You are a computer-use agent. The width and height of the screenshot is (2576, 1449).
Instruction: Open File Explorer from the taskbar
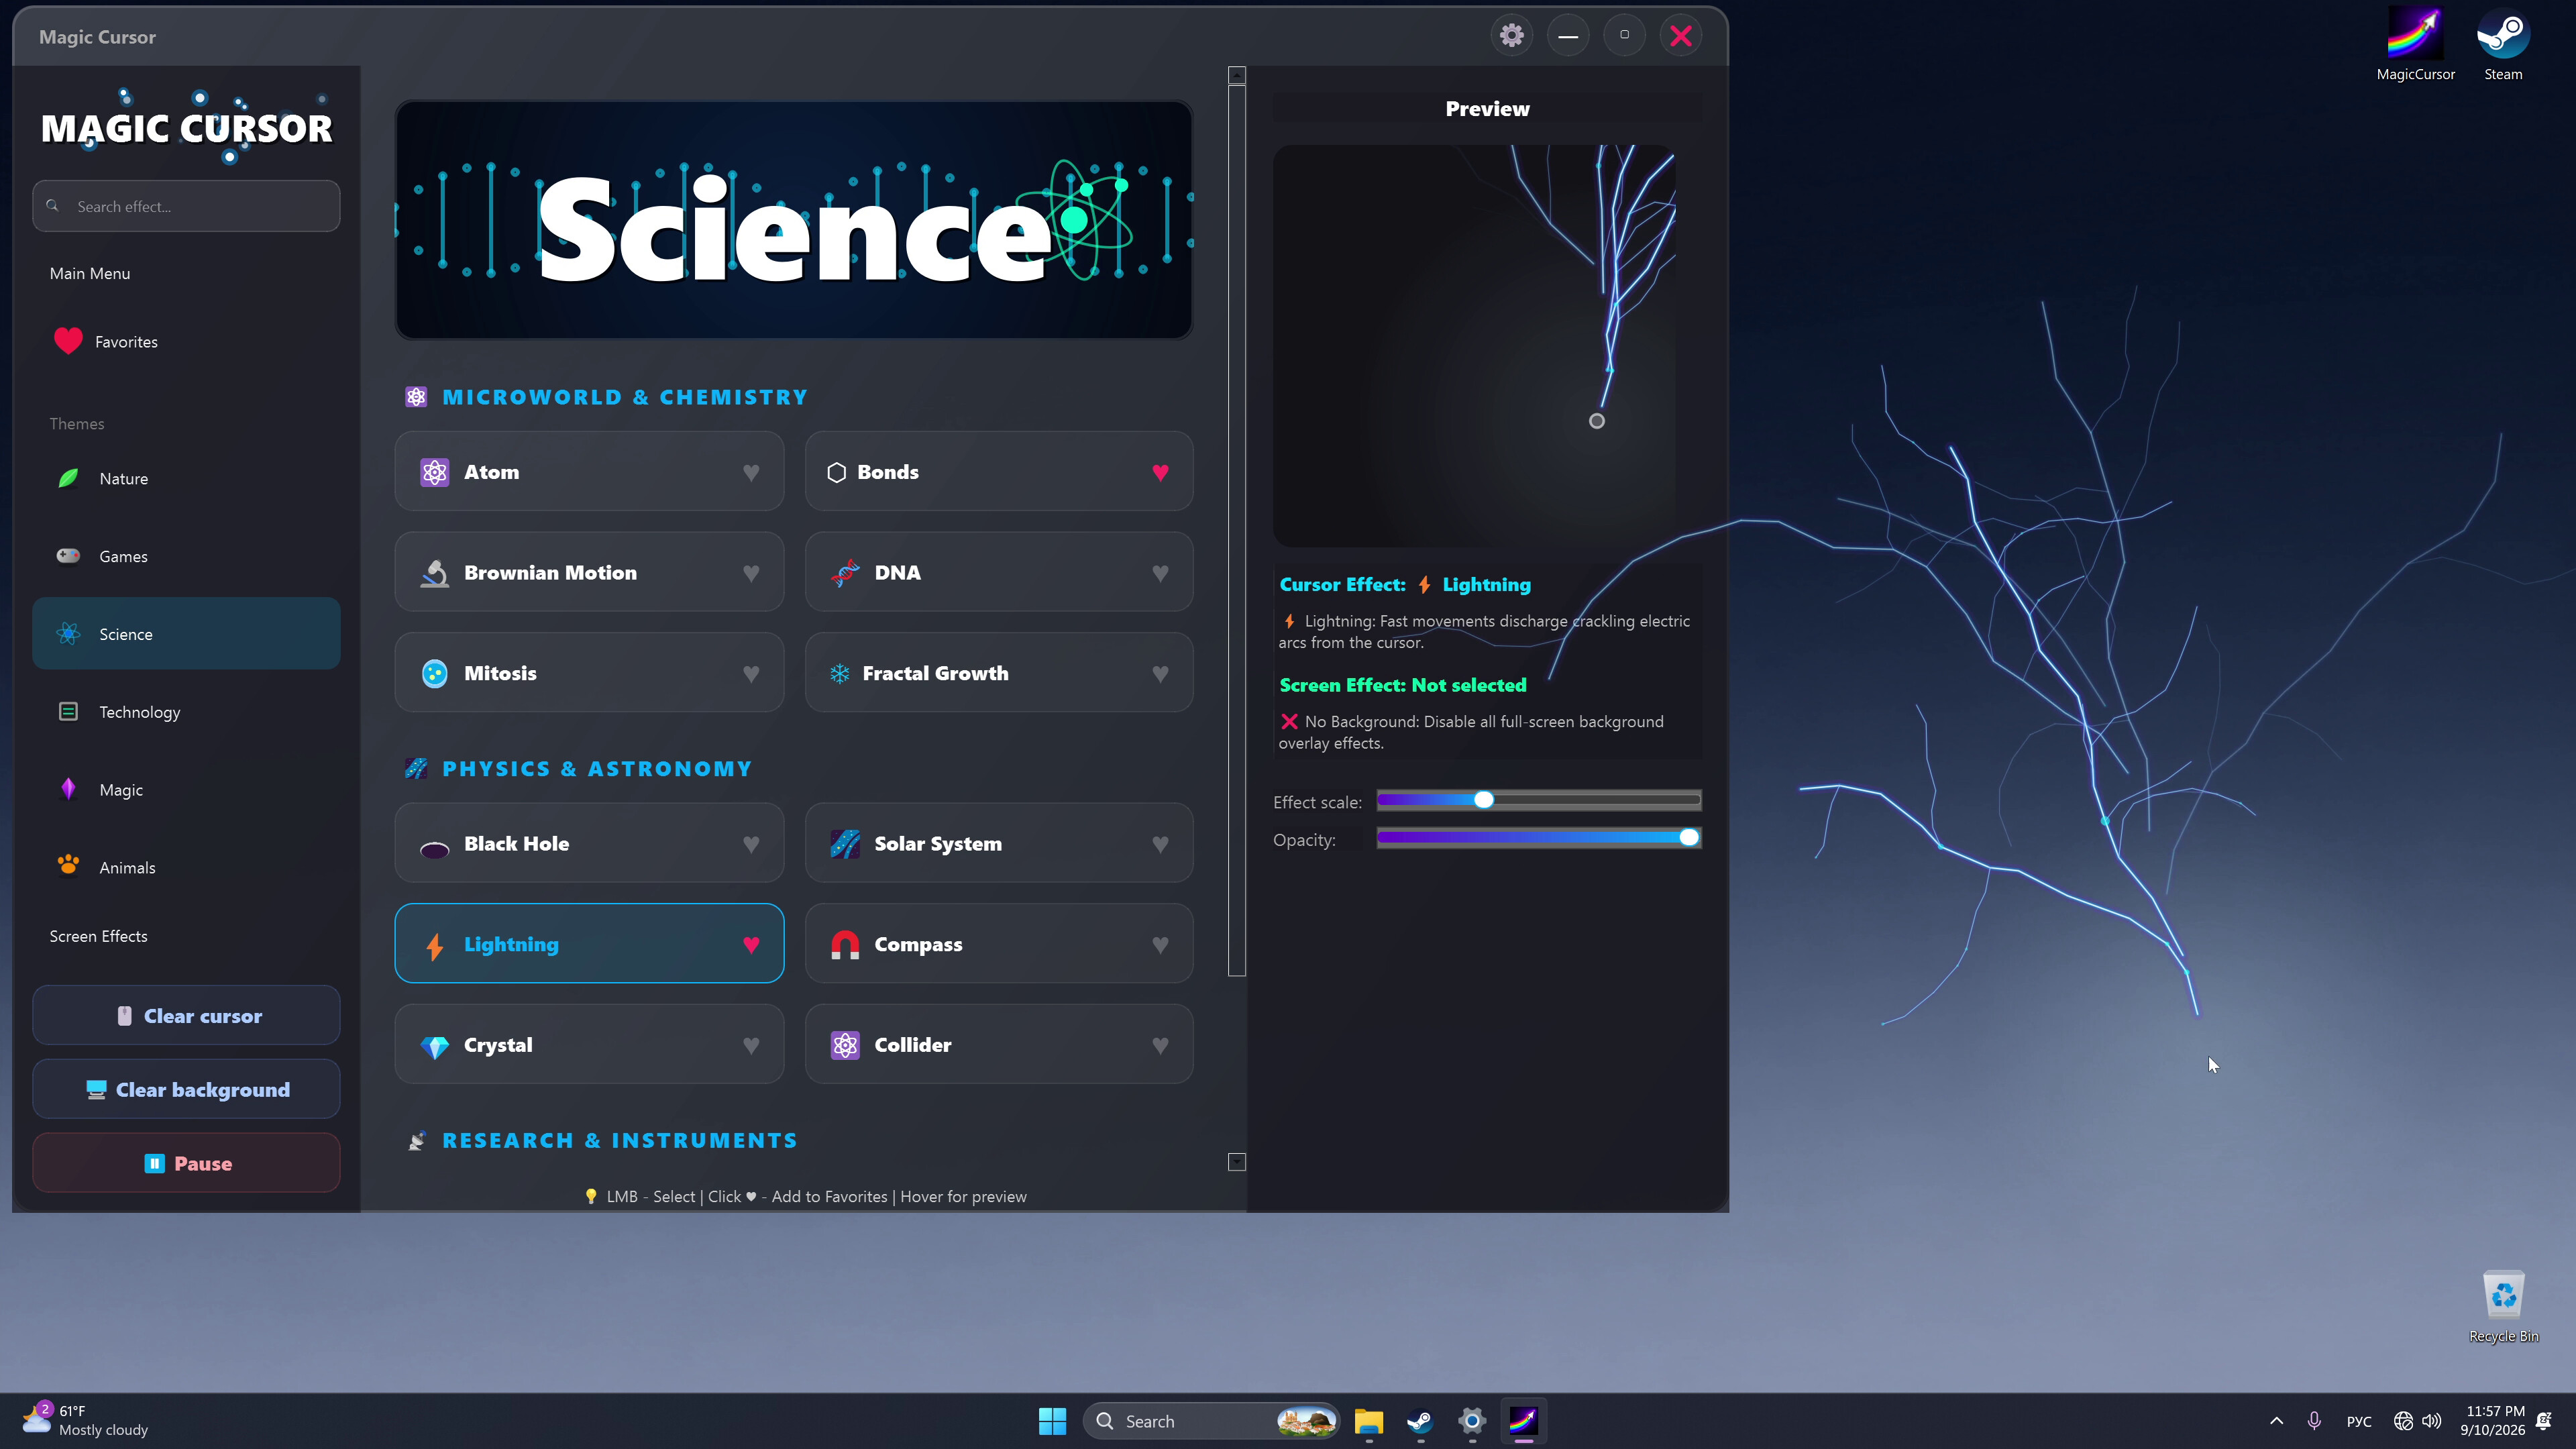tap(1368, 1421)
